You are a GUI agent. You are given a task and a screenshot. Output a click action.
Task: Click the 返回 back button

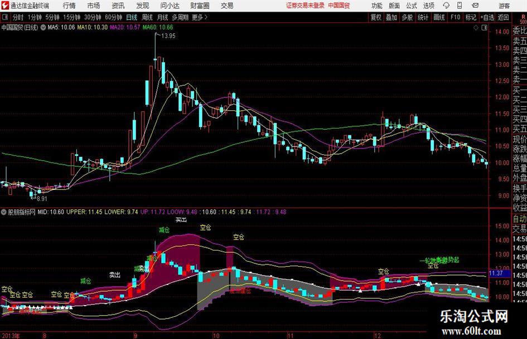pyautogui.click(x=503, y=17)
